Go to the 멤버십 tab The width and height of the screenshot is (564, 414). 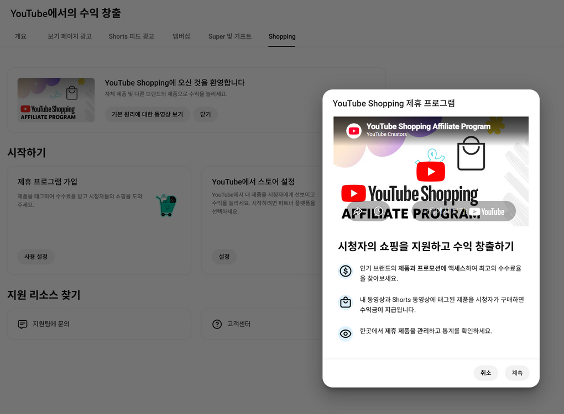(x=181, y=36)
